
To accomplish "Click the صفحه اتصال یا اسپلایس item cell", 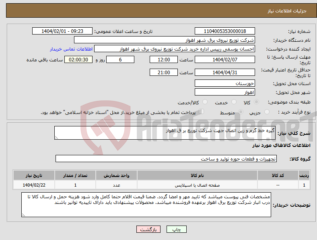I will click(197, 185).
